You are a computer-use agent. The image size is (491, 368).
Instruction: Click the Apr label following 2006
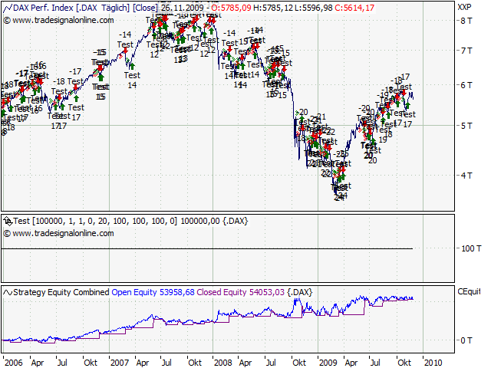[38, 363]
